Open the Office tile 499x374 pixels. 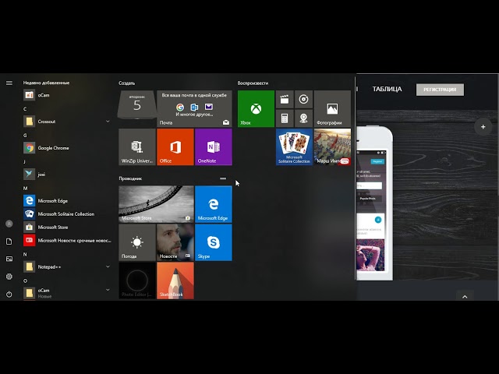tap(175, 147)
